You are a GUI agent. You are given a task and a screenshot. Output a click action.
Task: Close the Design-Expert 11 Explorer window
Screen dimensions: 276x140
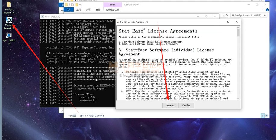click(x=265, y=4)
